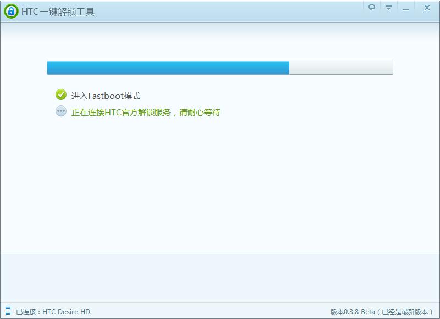Click the phone icon in status bar
Image resolution: width=440 pixels, height=319 pixels.
pos(8,311)
